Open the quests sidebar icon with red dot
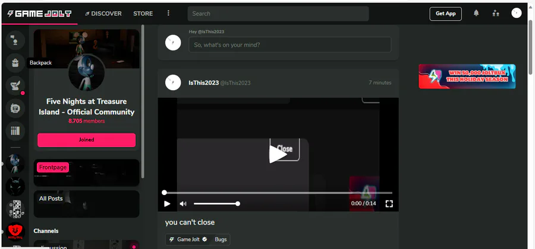 [15, 85]
